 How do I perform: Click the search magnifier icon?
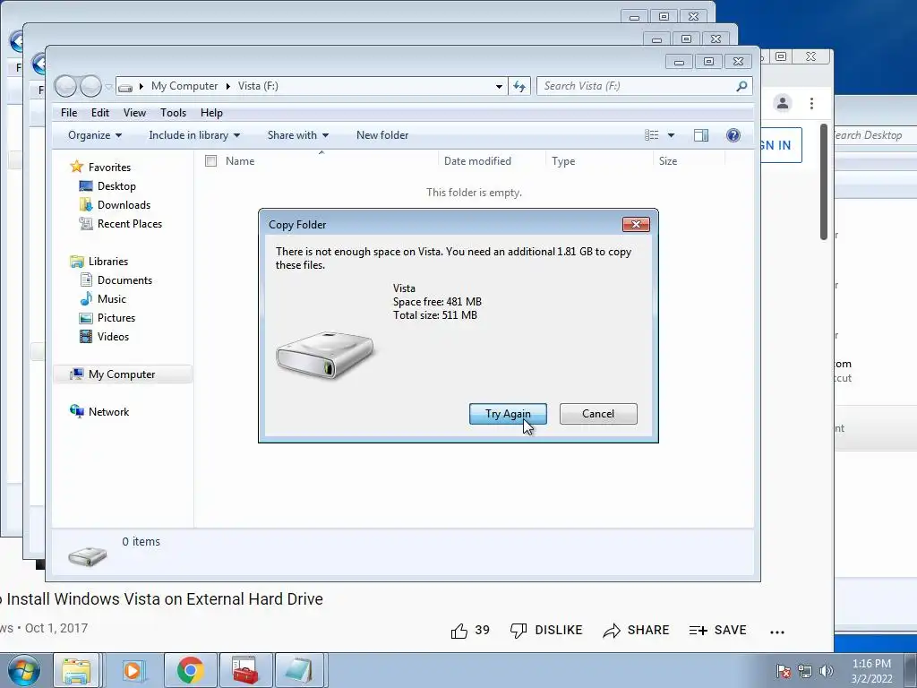(x=741, y=86)
